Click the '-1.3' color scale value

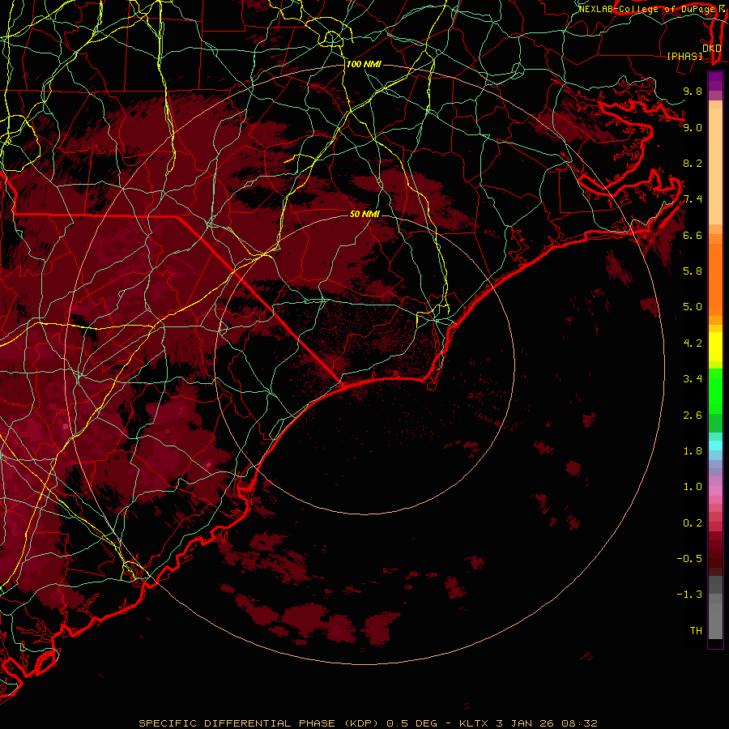click(x=689, y=595)
